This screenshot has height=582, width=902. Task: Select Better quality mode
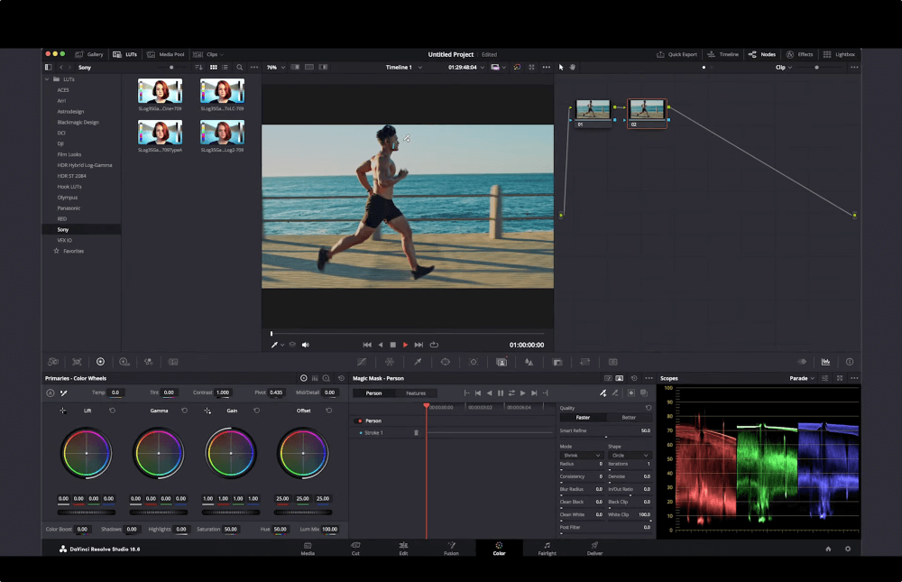click(x=629, y=418)
